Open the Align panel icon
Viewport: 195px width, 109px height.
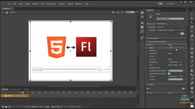pos(142,23)
